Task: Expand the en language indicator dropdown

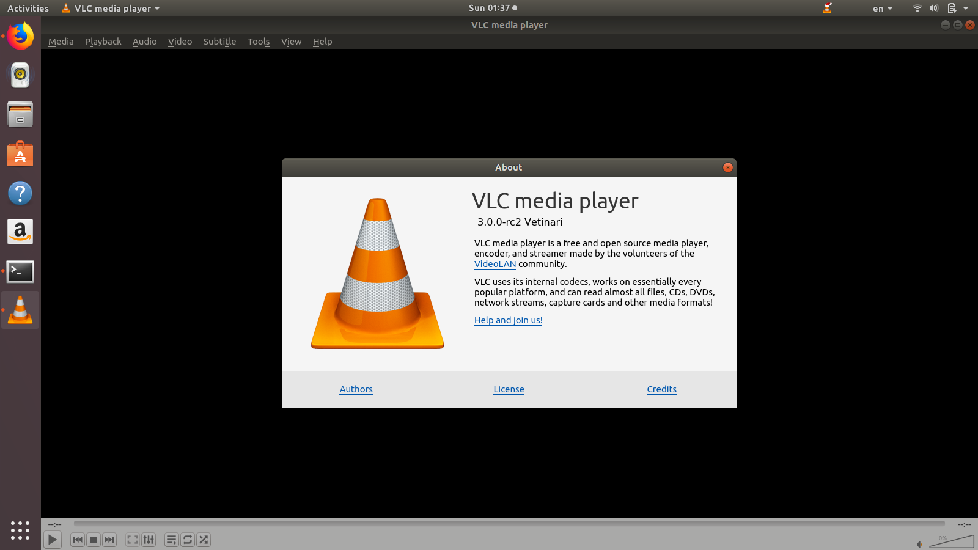Action: click(x=883, y=9)
